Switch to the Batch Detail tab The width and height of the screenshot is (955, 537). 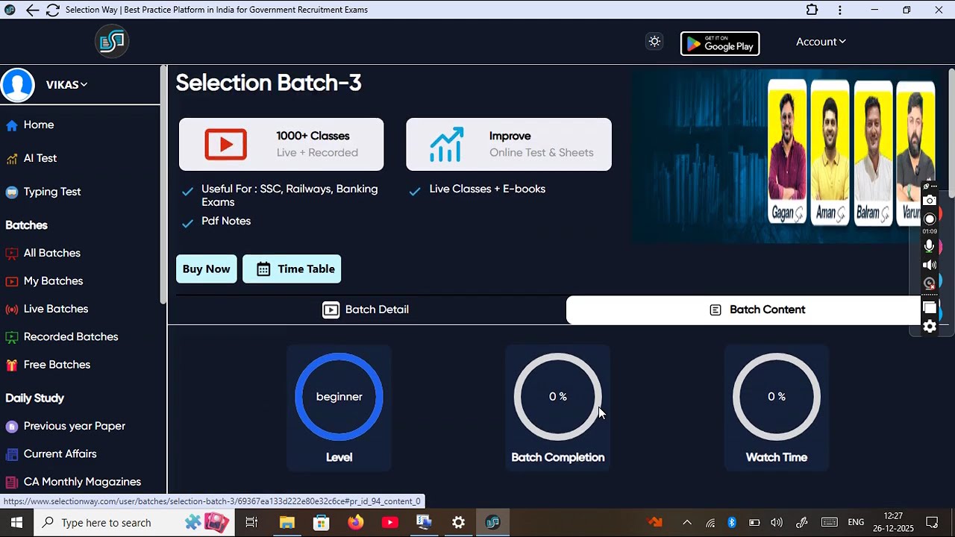(366, 310)
